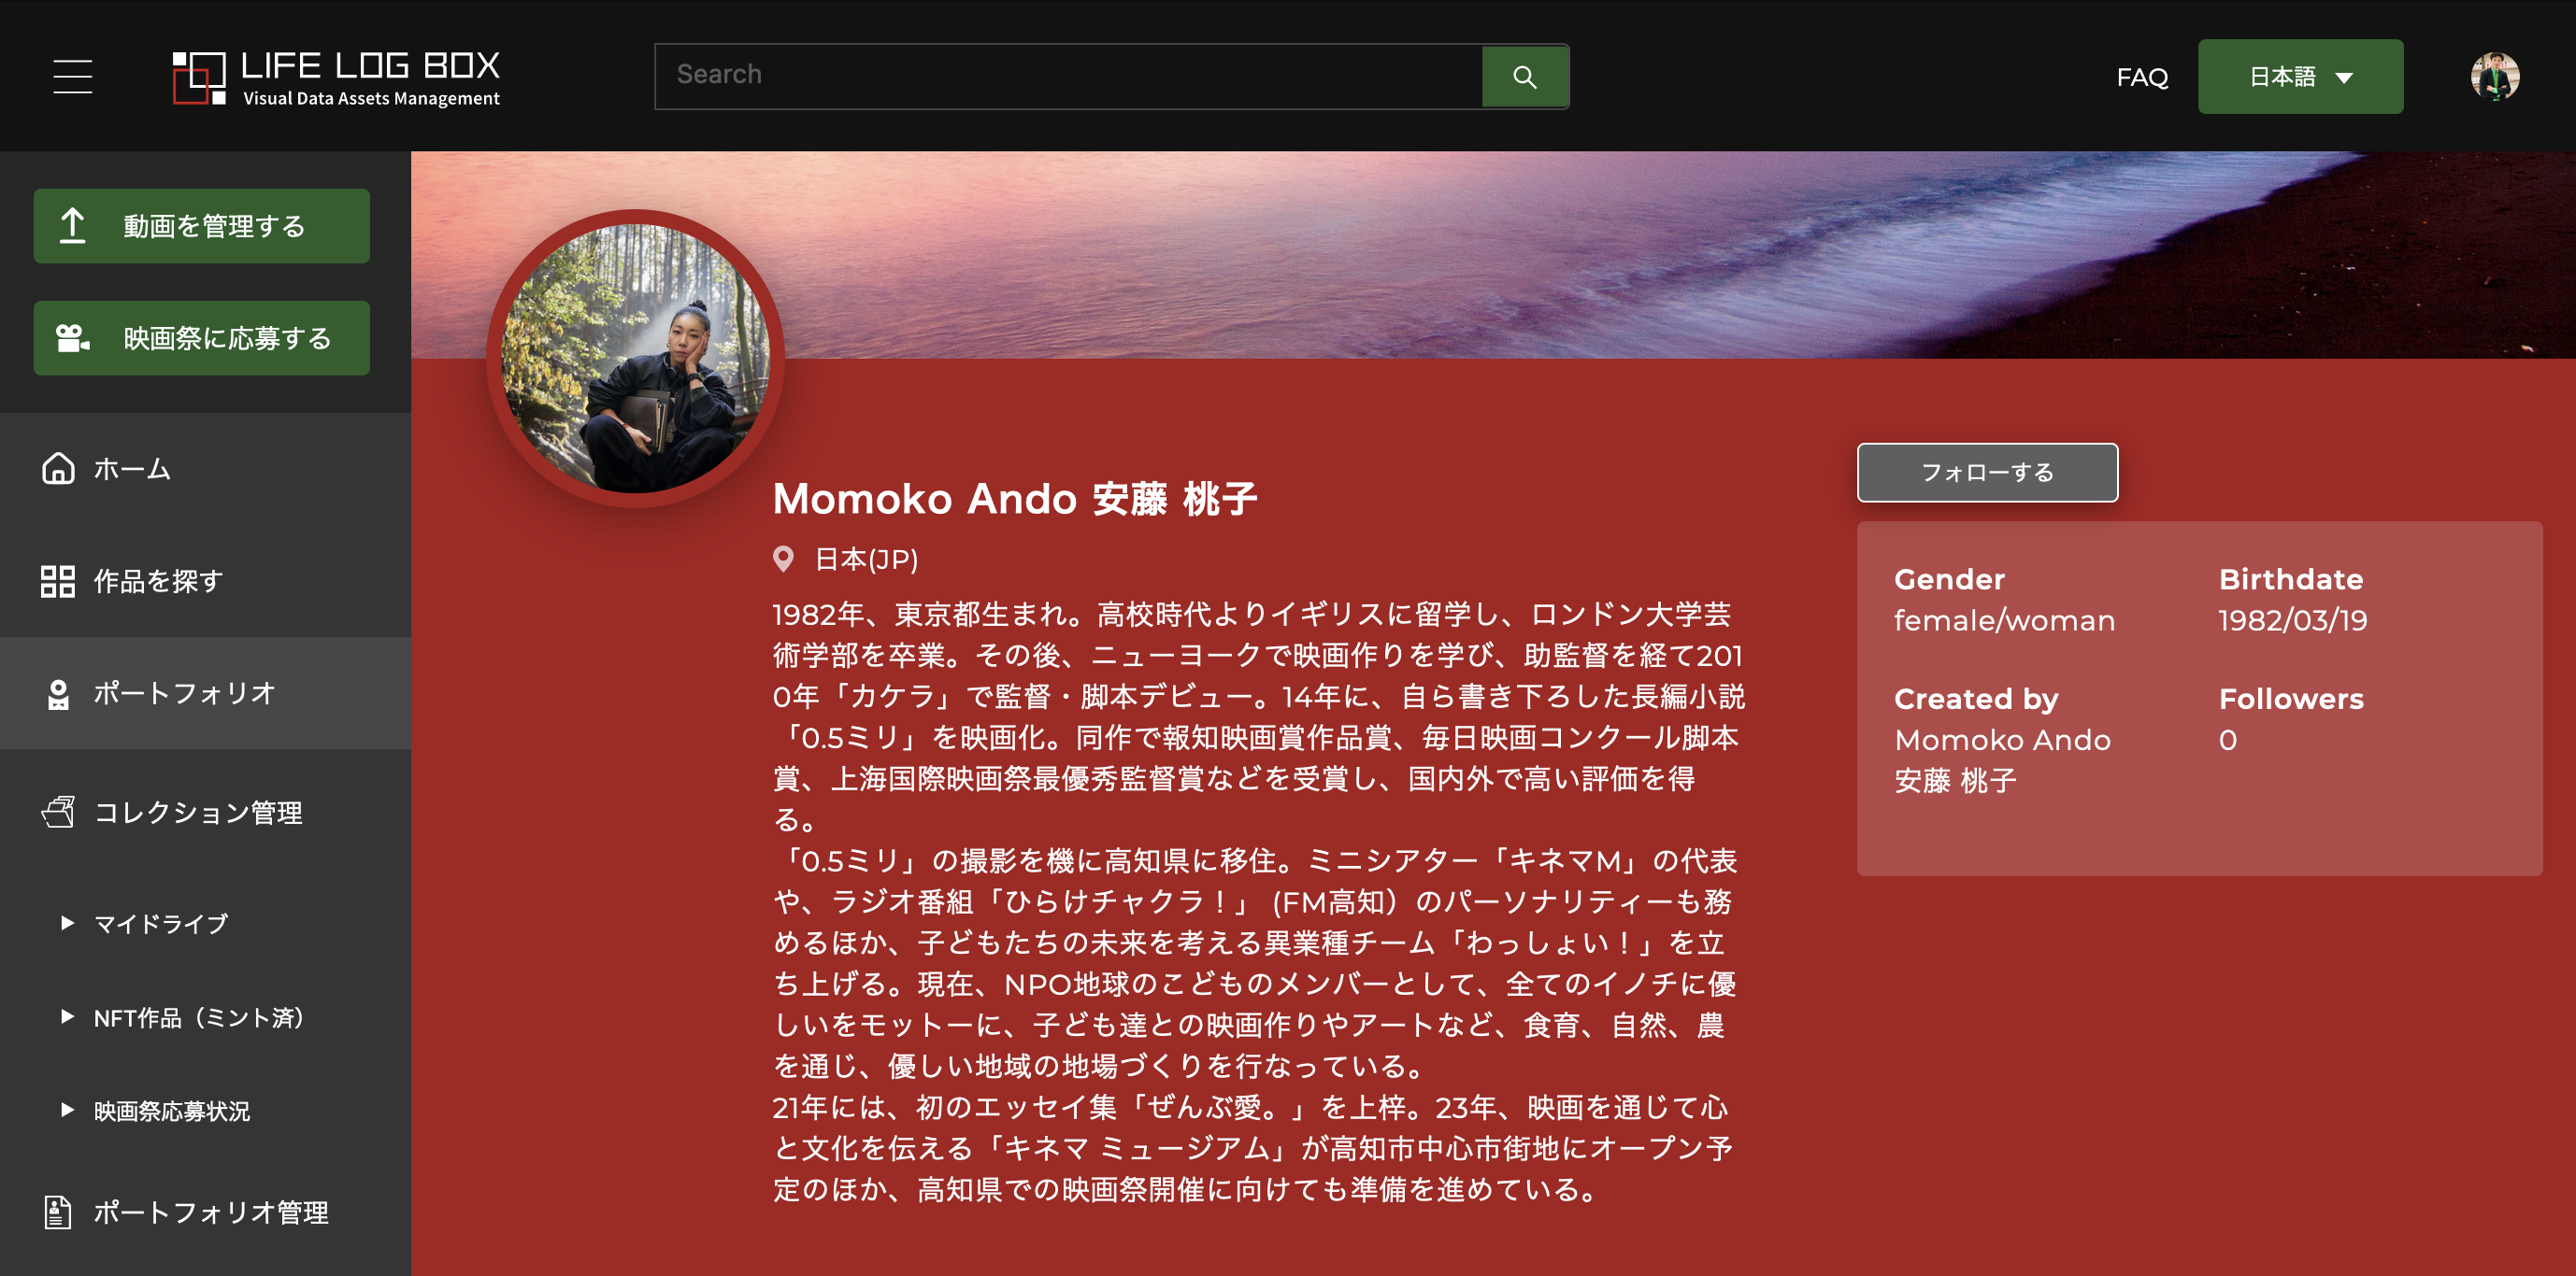Expand the マイドライブ arrow
This screenshot has width=2576, height=1276.
pyautogui.click(x=67, y=922)
